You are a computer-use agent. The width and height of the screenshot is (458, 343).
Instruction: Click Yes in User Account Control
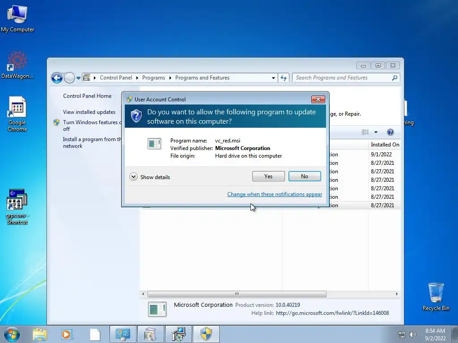pos(268,176)
